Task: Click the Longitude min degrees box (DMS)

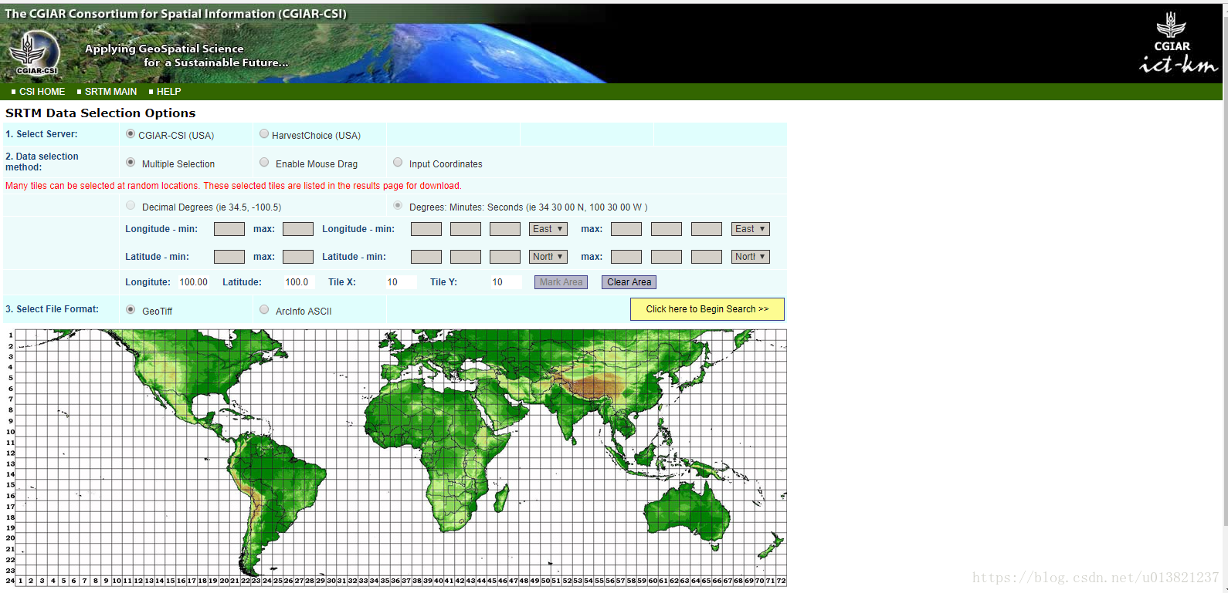Action: (x=426, y=229)
